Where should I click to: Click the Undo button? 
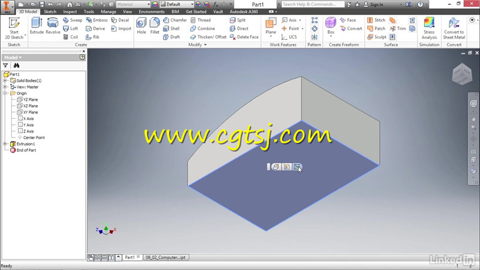[50, 4]
